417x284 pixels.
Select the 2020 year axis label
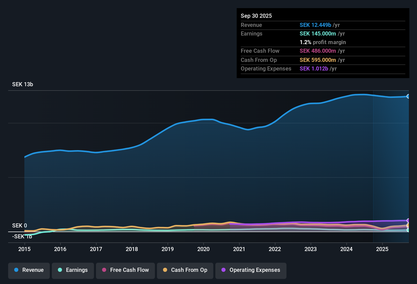[x=203, y=249]
